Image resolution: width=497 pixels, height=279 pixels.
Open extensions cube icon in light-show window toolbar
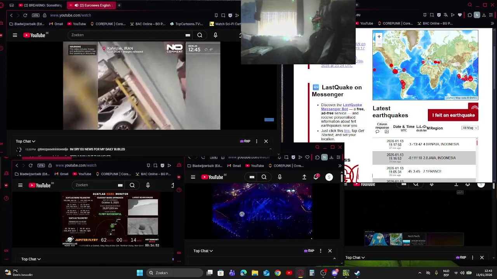click(x=317, y=157)
